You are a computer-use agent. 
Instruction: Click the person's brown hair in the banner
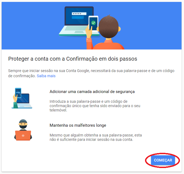coord(108,26)
